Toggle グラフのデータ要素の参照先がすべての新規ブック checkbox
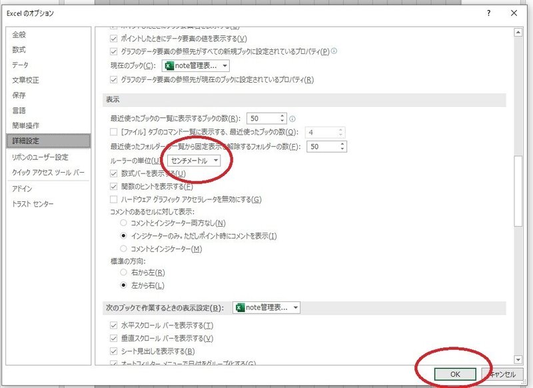This screenshot has height=388, width=533. 113,51
